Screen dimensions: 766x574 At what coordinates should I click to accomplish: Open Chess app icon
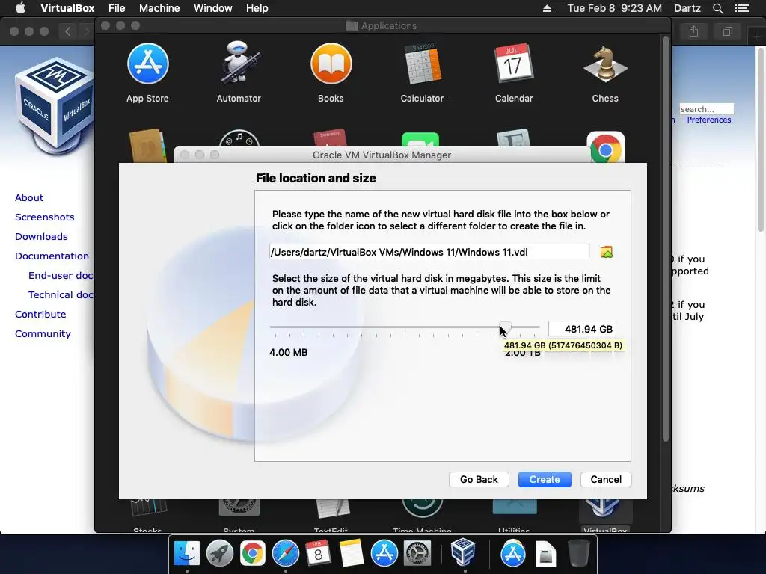[605, 64]
